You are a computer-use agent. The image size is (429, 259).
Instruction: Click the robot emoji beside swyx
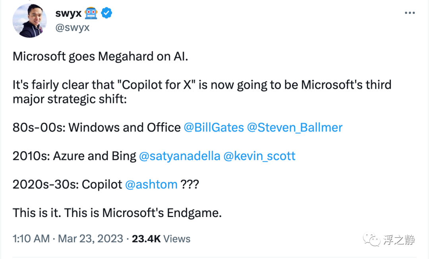tap(91, 13)
